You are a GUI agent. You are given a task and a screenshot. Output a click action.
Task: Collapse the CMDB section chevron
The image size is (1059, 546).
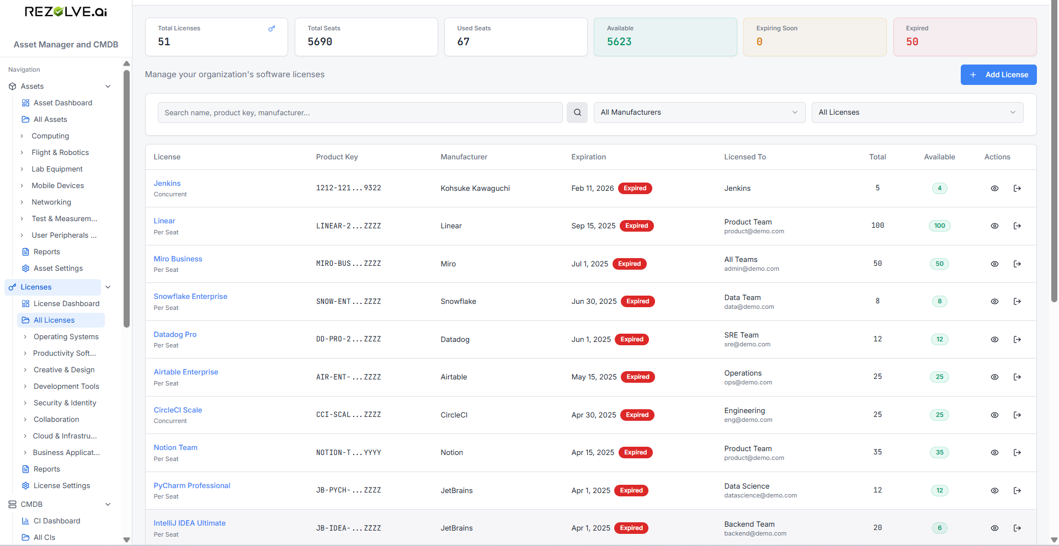click(108, 505)
